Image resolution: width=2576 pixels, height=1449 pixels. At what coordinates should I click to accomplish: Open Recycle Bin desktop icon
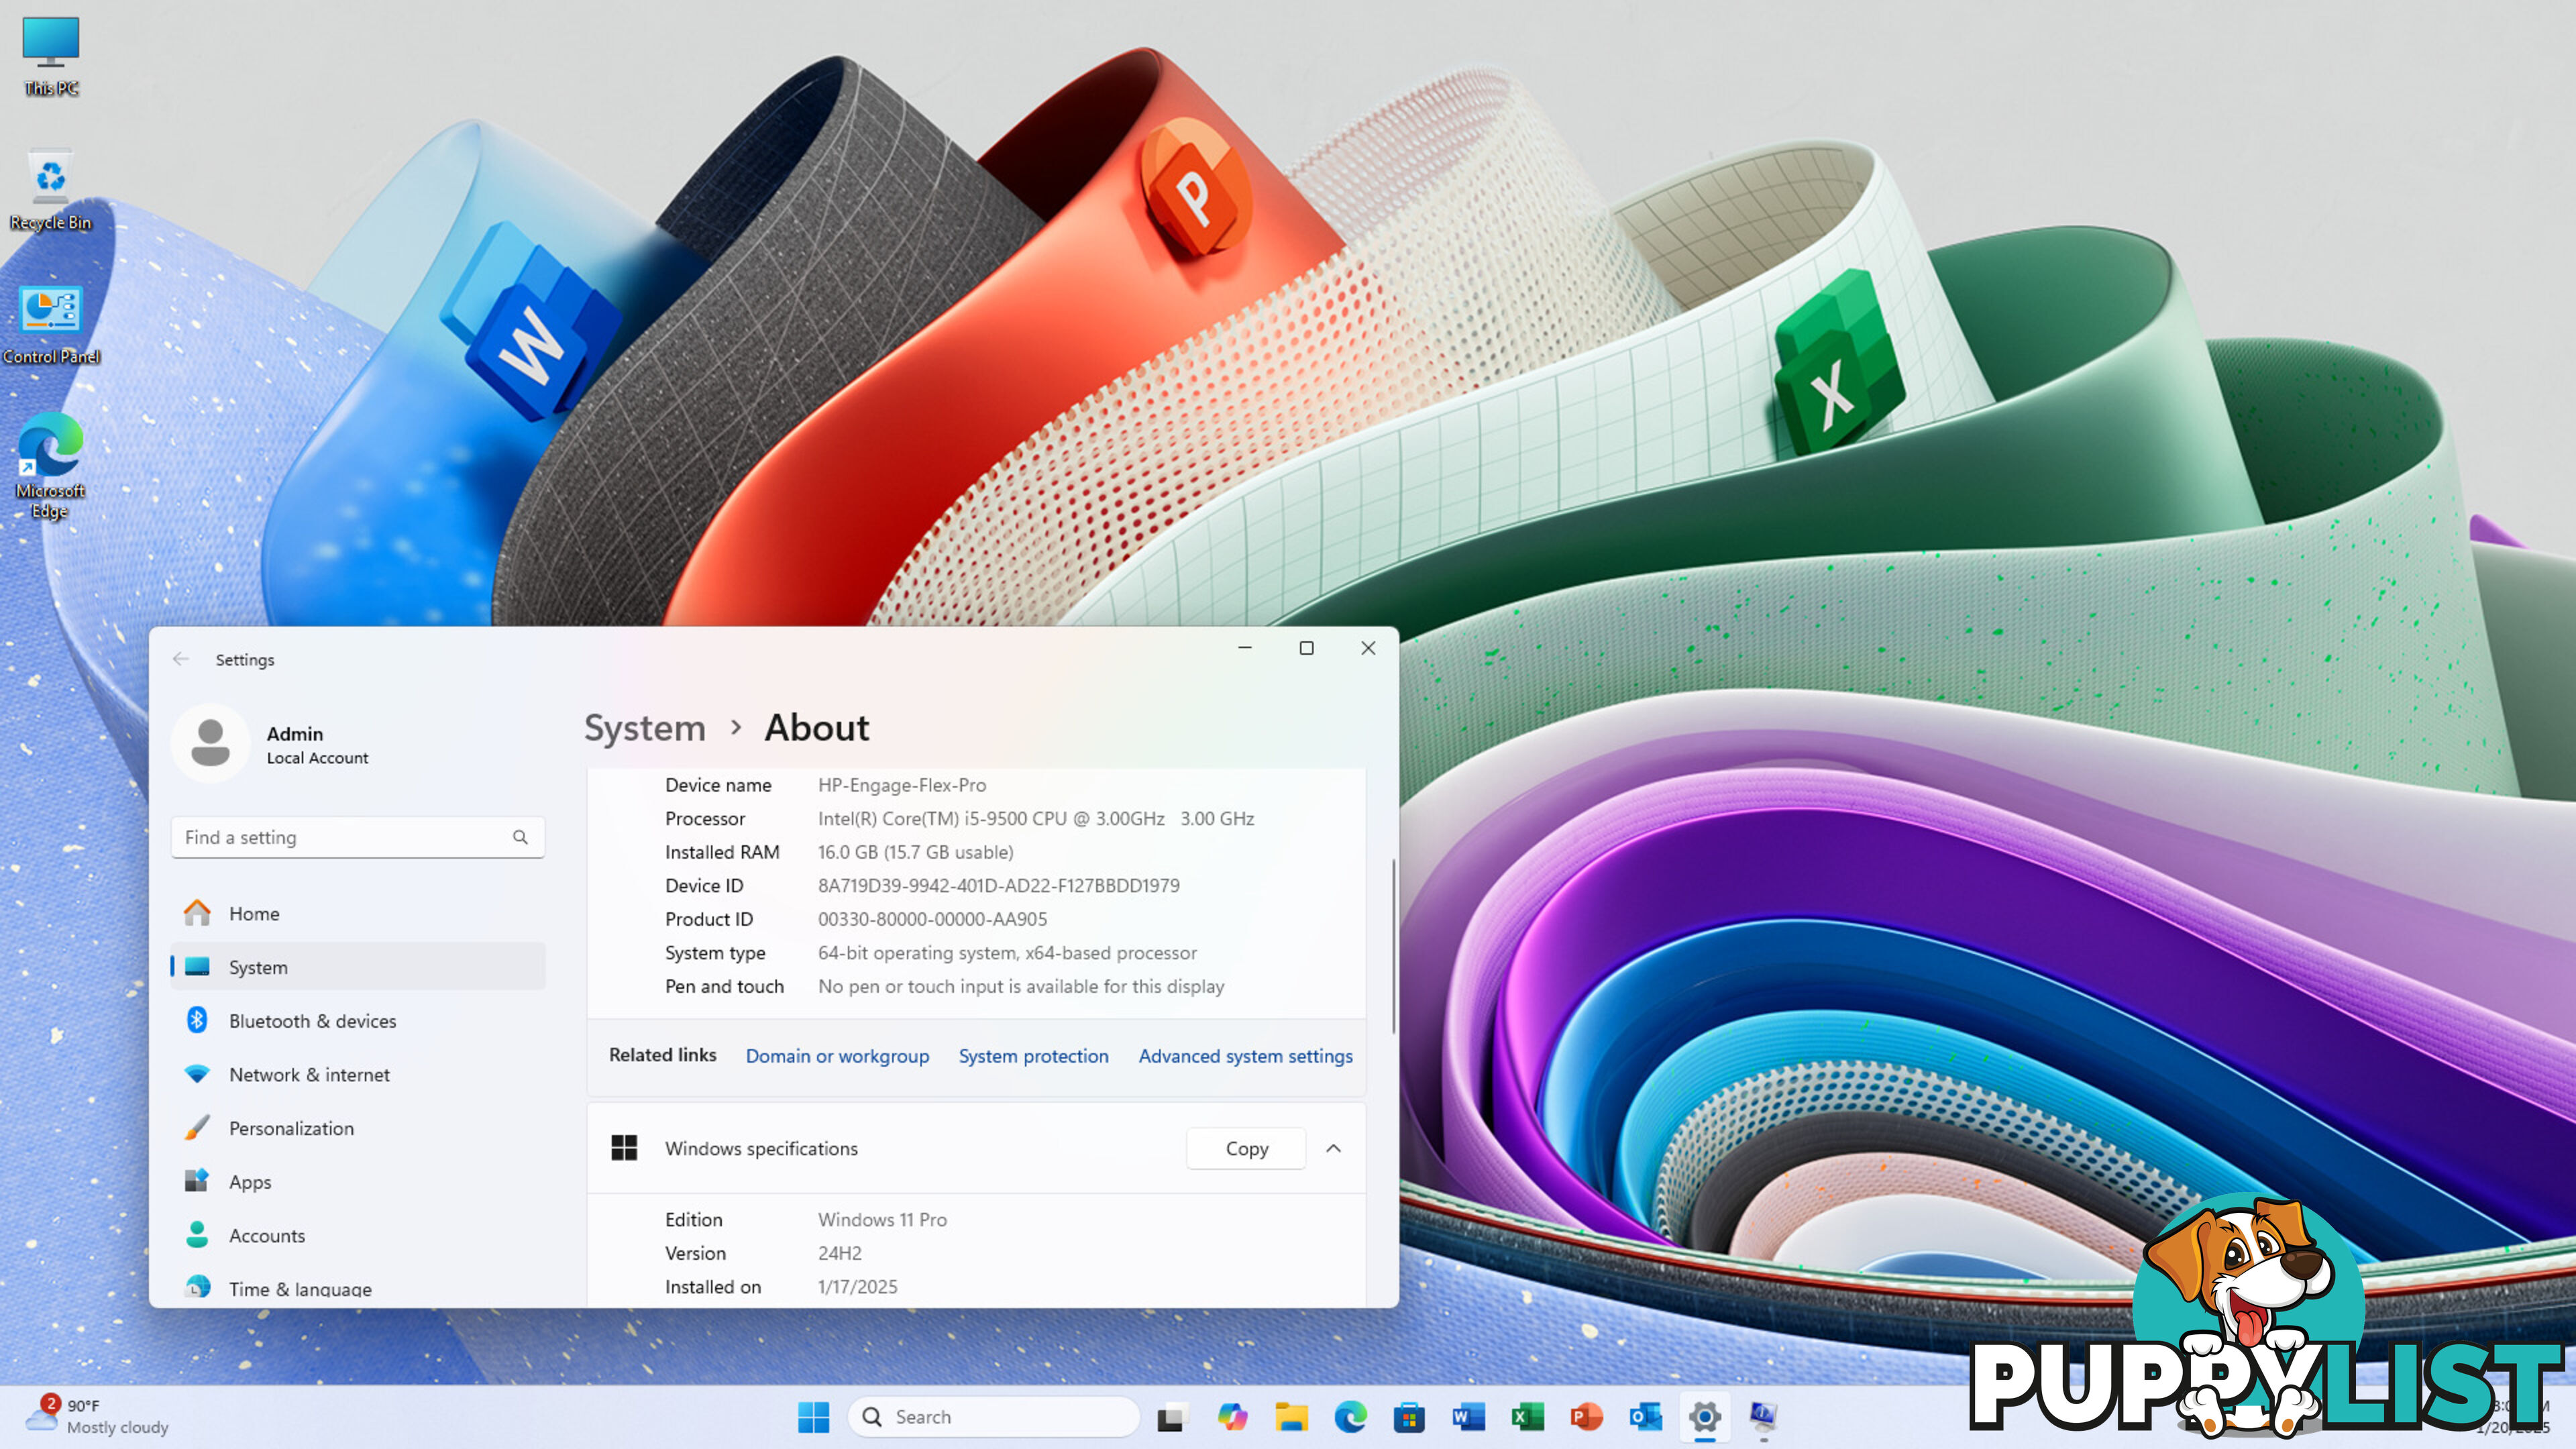click(x=50, y=190)
